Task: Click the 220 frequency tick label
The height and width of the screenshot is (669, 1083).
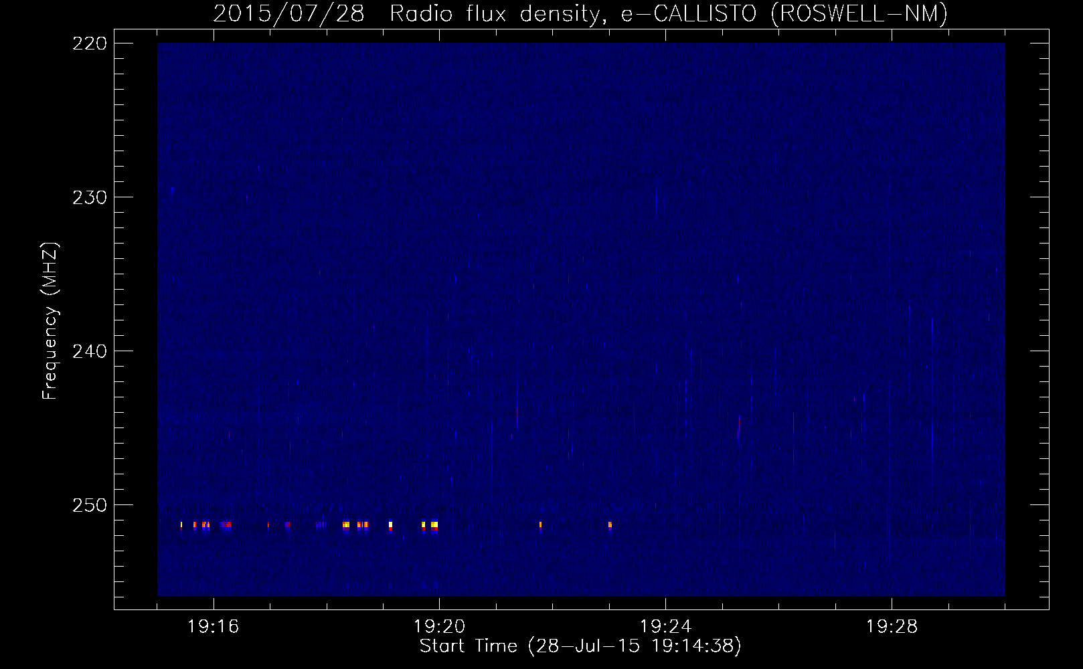Action: pyautogui.click(x=88, y=43)
